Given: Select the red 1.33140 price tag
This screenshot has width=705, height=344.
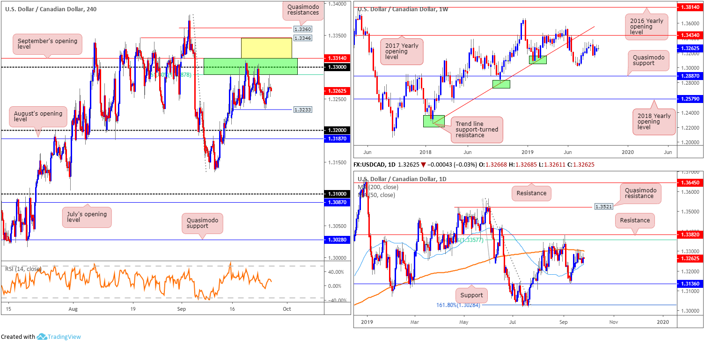Looking at the screenshot, I should [x=336, y=58].
